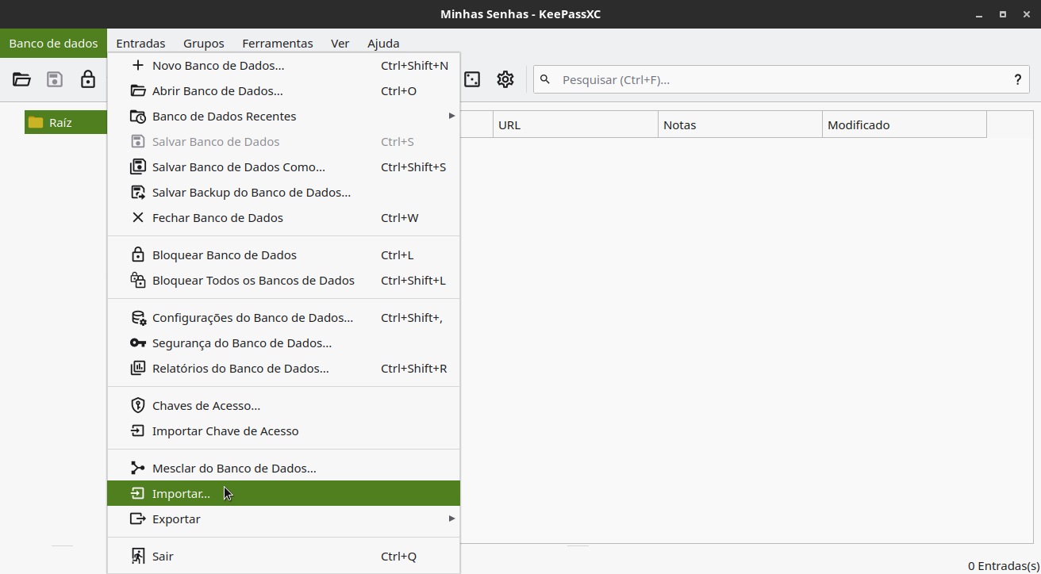
Task: Sort entries by Notas column header
Action: coord(740,124)
